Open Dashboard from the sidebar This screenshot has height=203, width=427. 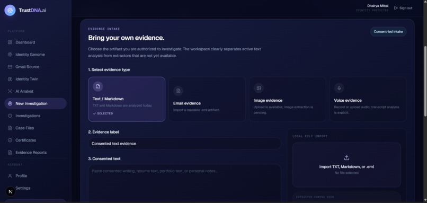[x=35, y=42]
